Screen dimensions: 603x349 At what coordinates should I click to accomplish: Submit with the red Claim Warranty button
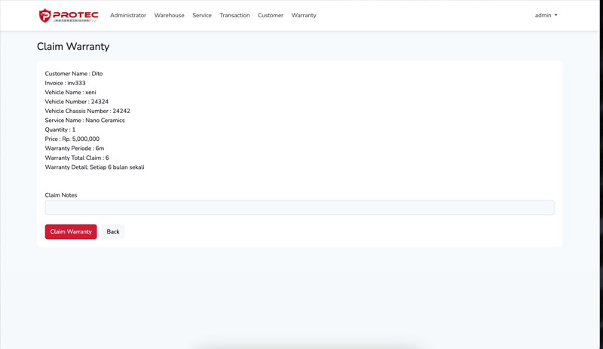[x=71, y=231]
